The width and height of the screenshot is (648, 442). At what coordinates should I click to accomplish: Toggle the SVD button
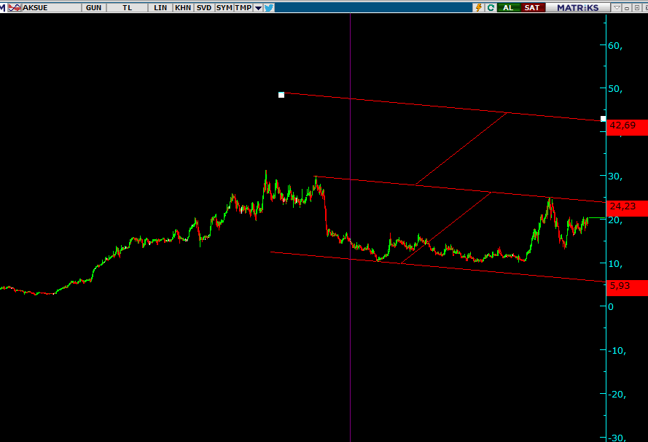coord(204,7)
